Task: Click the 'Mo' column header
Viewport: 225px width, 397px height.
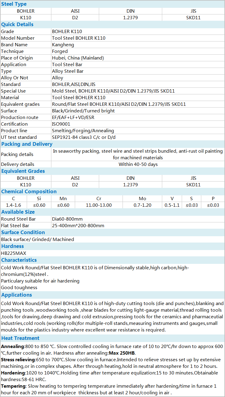Action: click(x=142, y=198)
